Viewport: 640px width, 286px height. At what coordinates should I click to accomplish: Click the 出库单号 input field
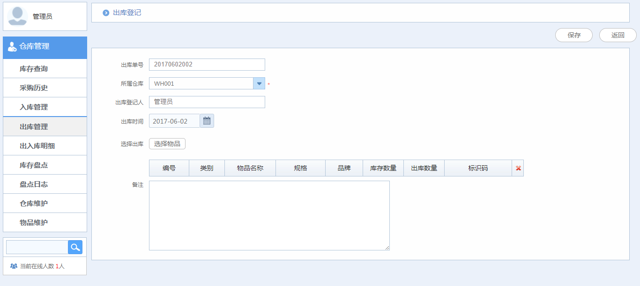click(x=207, y=64)
